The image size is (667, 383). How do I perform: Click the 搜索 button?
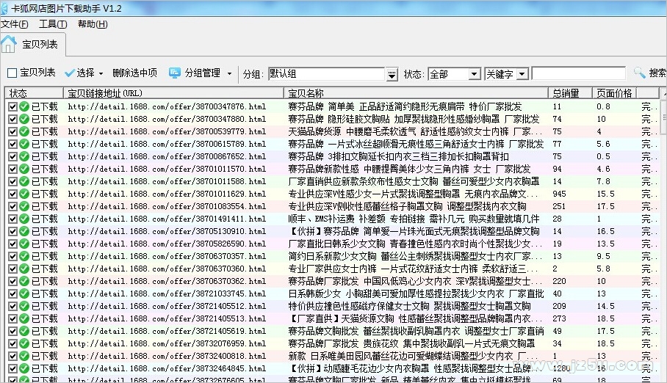[650, 73]
